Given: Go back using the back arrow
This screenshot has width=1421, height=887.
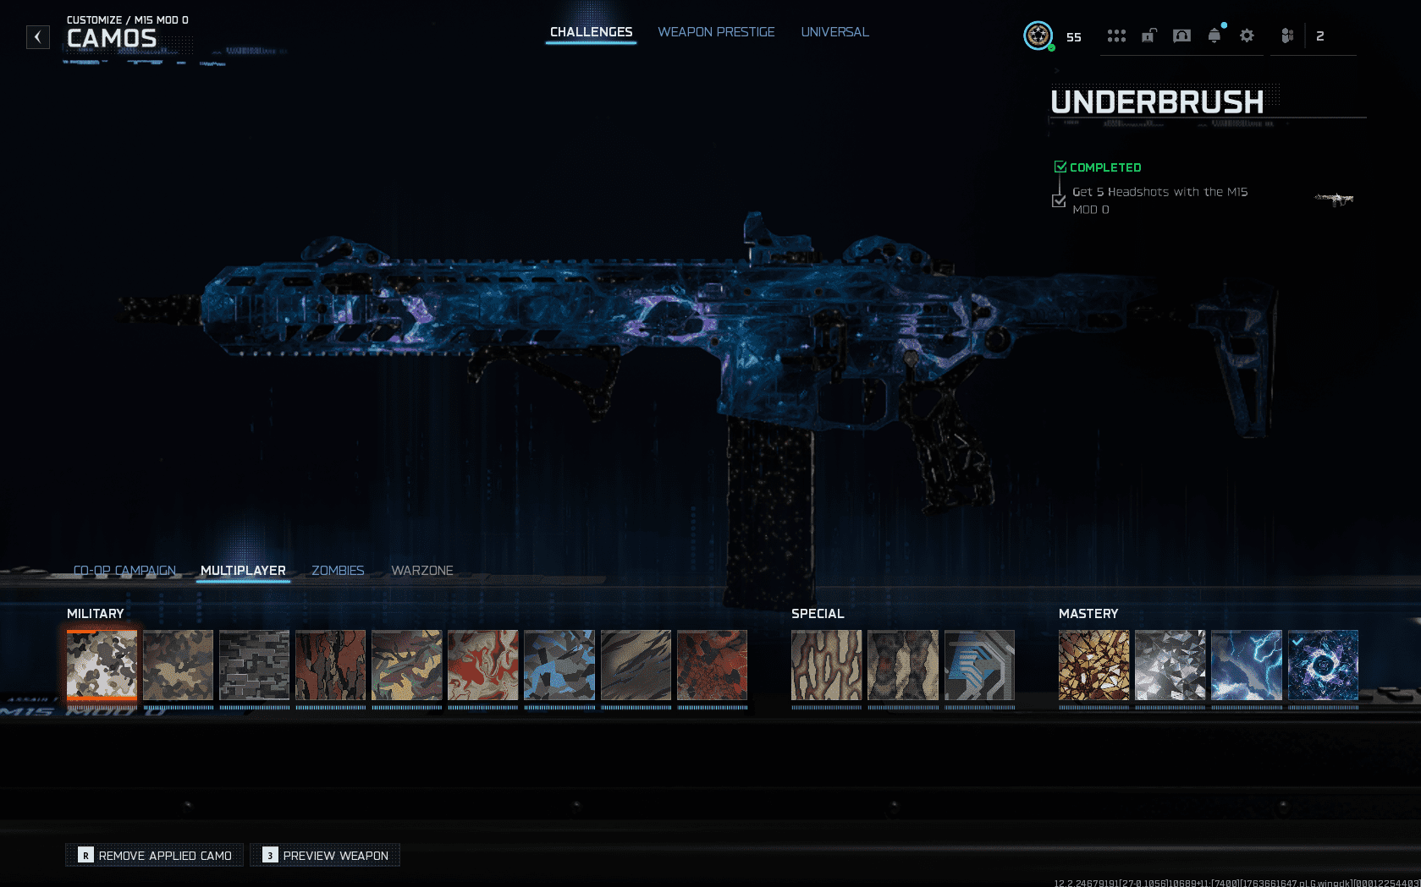Looking at the screenshot, I should (x=37, y=37).
